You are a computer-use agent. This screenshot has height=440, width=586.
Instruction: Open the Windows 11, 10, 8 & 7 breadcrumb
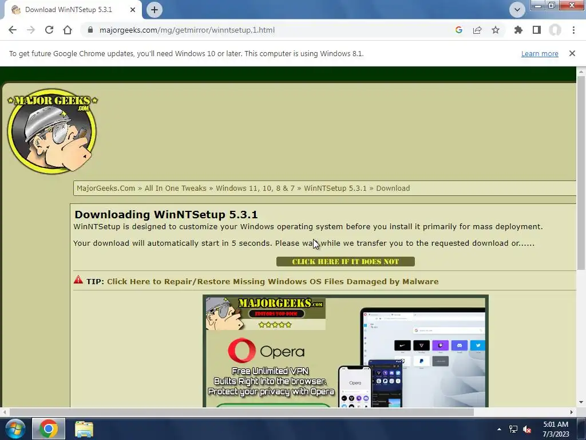tap(255, 188)
